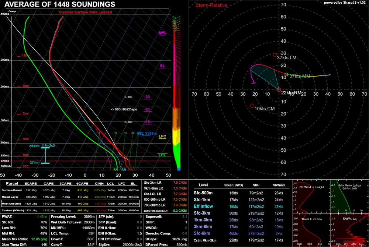This screenshot has height=247, width=369.
Task: Click the MU MPL value '14063m'
Action: point(88,228)
